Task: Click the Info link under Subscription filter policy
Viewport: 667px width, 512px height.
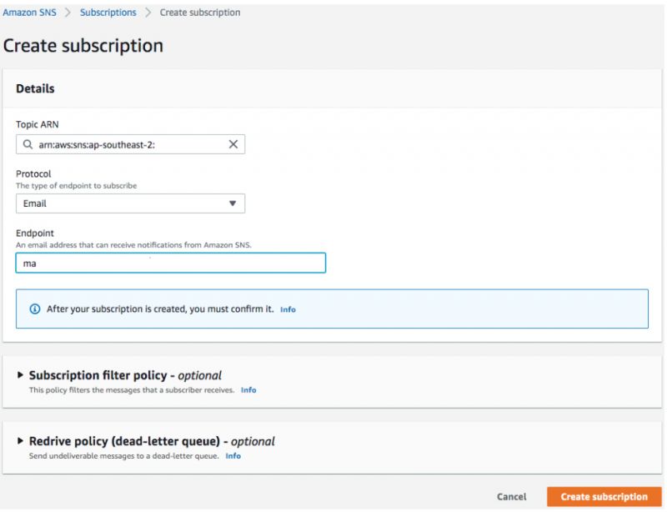Action: pyautogui.click(x=248, y=388)
